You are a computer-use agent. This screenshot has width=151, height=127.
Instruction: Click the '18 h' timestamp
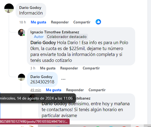click(23, 22)
